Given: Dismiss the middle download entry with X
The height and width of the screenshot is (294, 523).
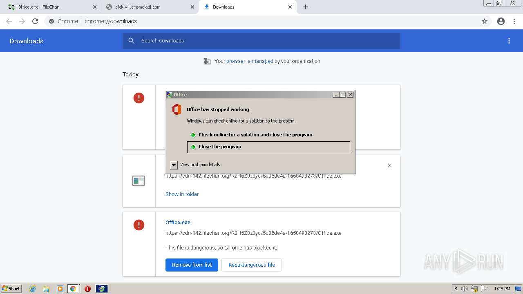Looking at the screenshot, I should (x=390, y=165).
